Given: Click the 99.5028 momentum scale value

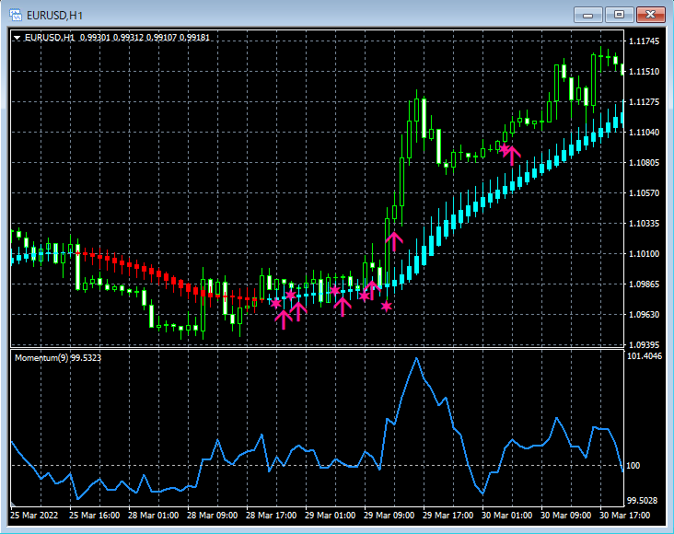Looking at the screenshot, I should [642, 501].
